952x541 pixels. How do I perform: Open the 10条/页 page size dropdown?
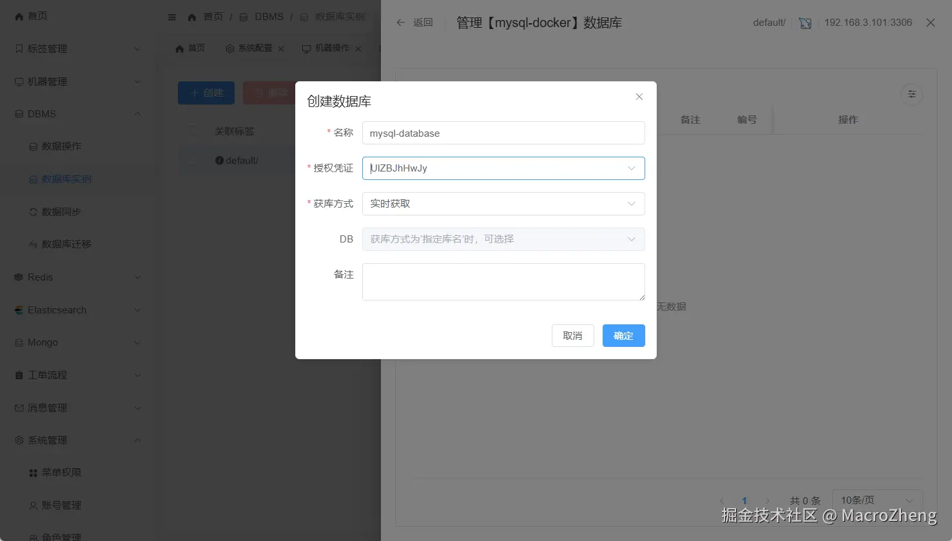877,500
